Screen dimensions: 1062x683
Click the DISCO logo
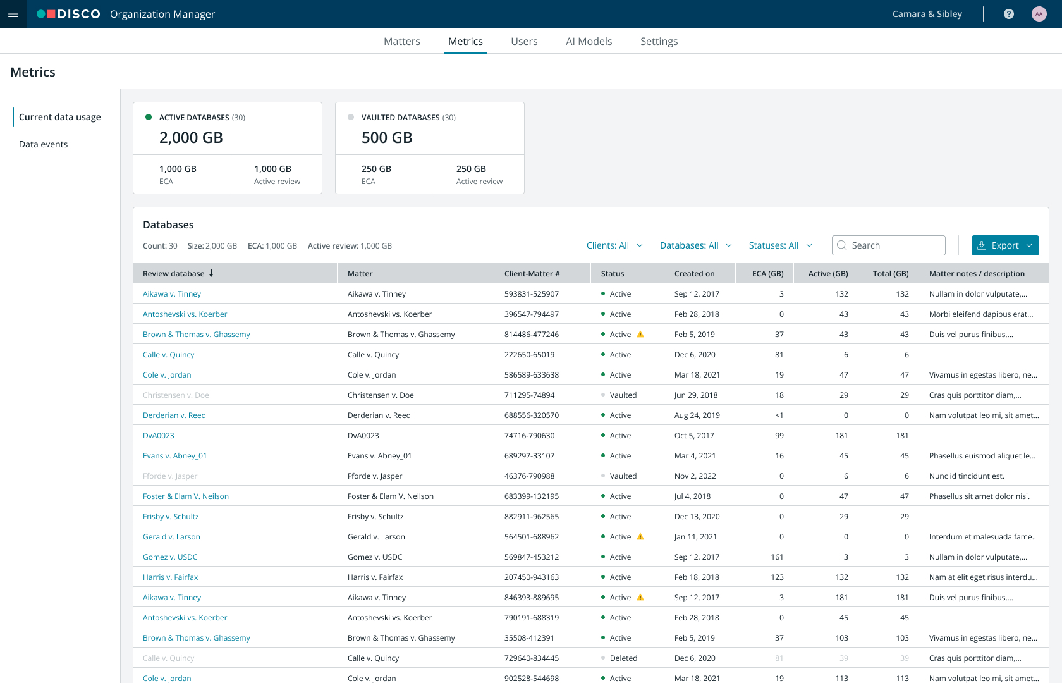(68, 14)
